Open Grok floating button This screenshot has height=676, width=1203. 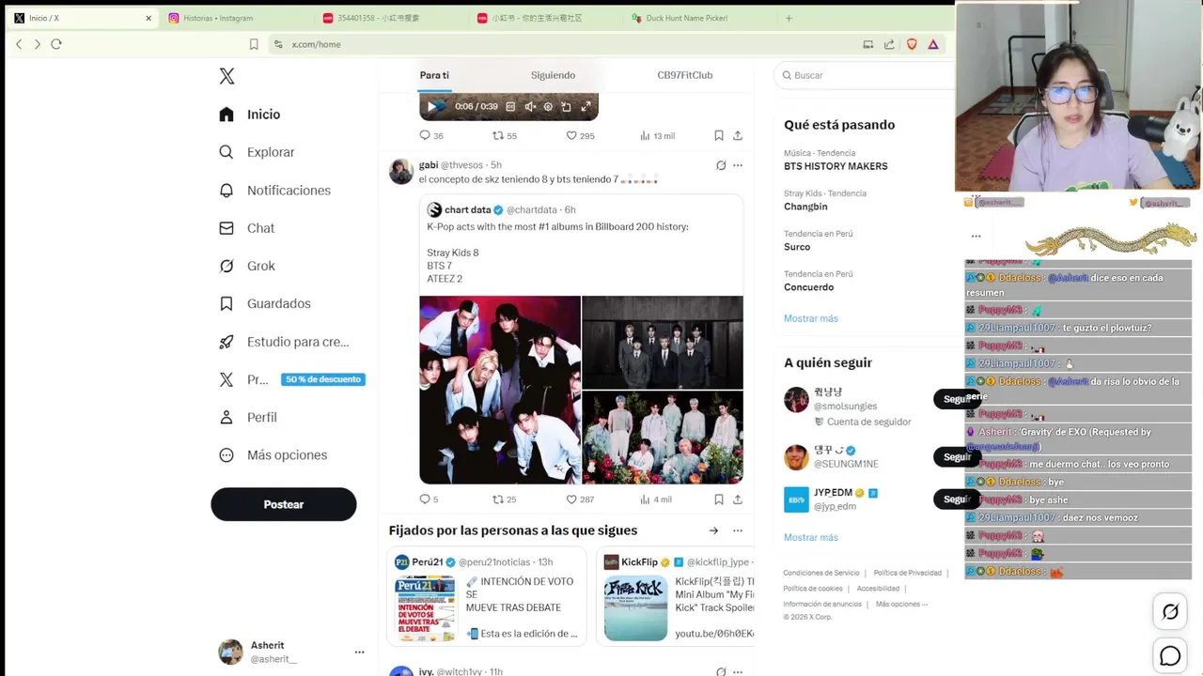(x=1170, y=612)
